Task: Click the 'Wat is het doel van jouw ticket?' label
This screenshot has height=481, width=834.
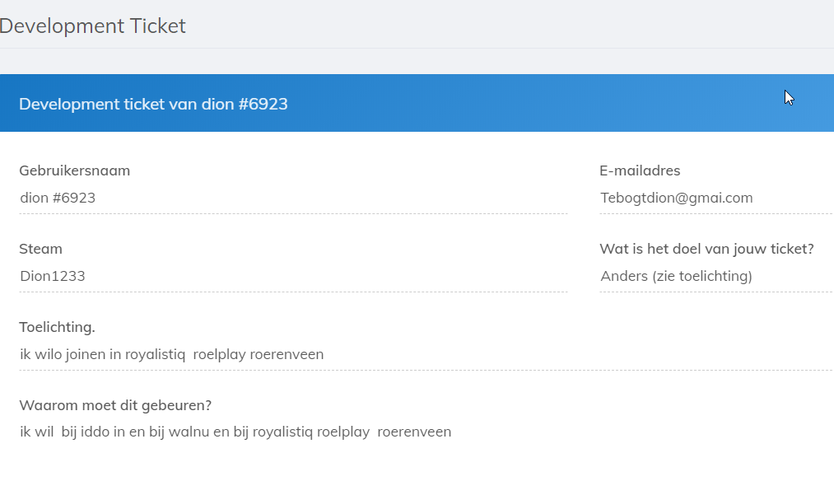Action: click(x=706, y=249)
